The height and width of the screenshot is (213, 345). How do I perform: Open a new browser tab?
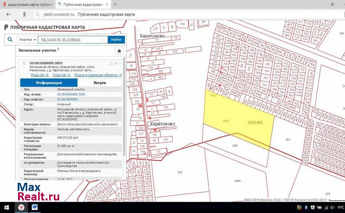point(115,4)
